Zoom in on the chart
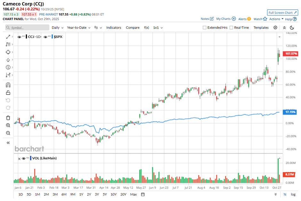Image resolution: width=301 pixels, height=201 pixels. 8,125
